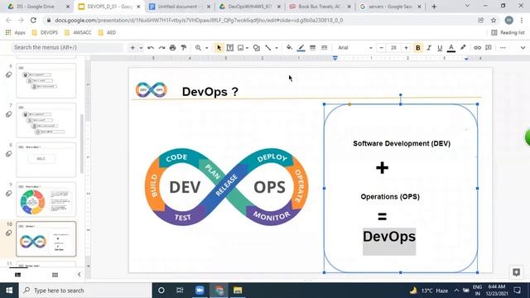Open the Text color picker
Viewport: 530px width, 298px height.
[450, 48]
